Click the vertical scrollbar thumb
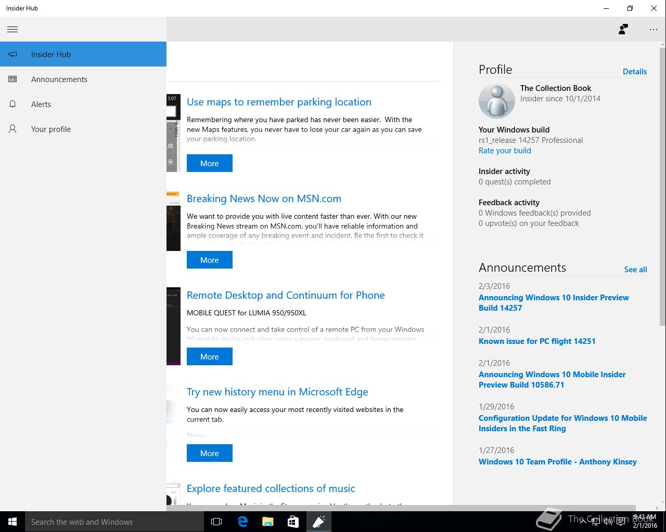Screen dimensions: 666x532 tap(662, 187)
